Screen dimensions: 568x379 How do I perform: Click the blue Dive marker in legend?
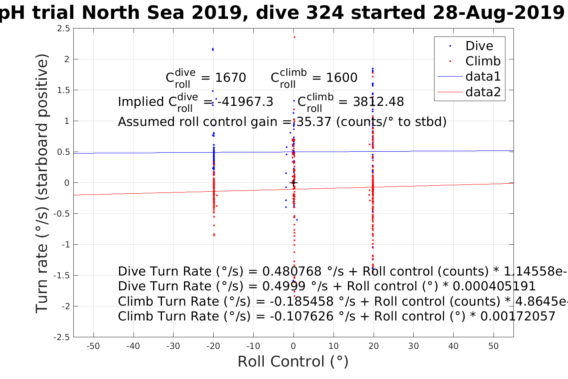coord(450,46)
